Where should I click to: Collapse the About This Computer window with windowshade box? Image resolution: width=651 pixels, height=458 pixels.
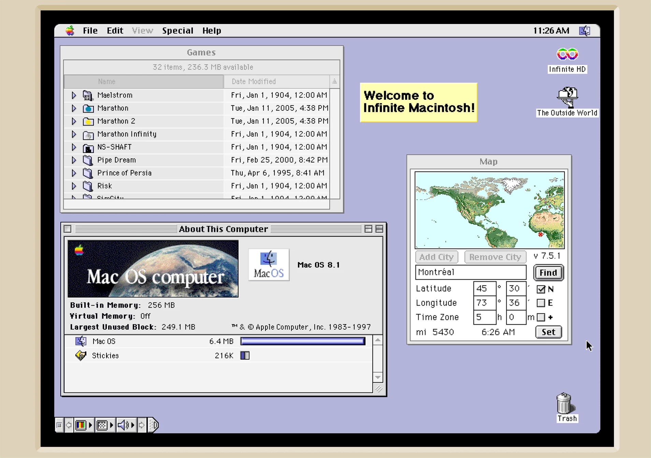click(379, 229)
